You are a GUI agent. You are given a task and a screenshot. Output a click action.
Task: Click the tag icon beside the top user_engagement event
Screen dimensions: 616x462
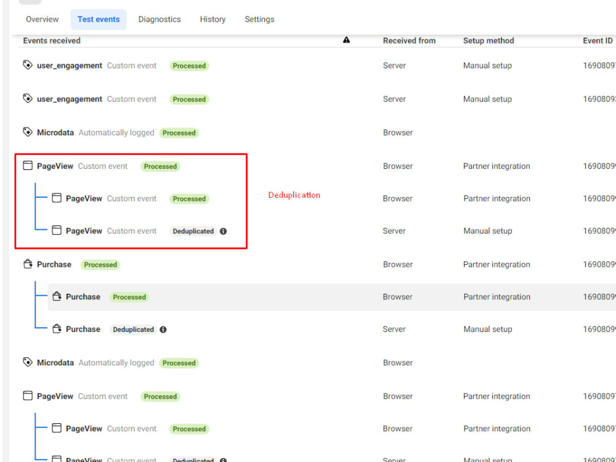point(28,65)
